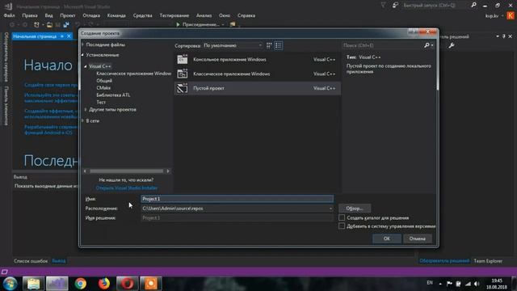The image size is (517, 291).
Task: Open the Visual Studio Installer link
Action: click(127, 188)
